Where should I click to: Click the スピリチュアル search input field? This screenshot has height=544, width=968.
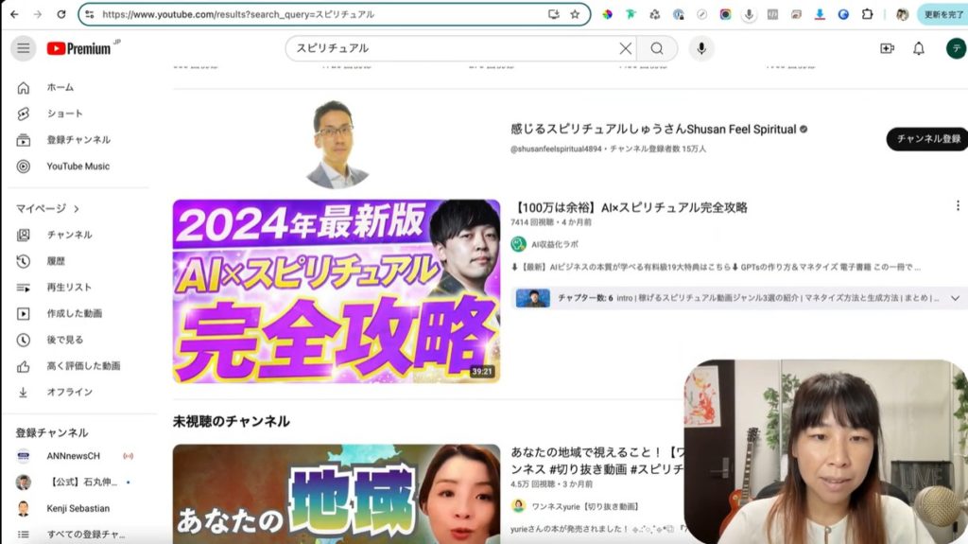[454, 48]
